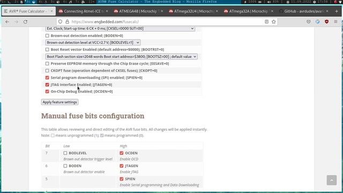
Task: Open the red uBlock shield extension
Action: click(x=326, y=21)
